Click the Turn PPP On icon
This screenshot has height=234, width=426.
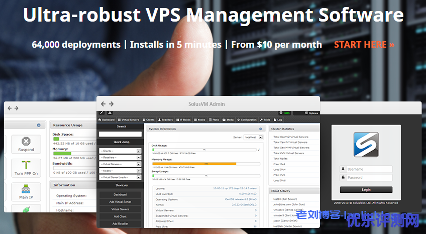(x=26, y=168)
